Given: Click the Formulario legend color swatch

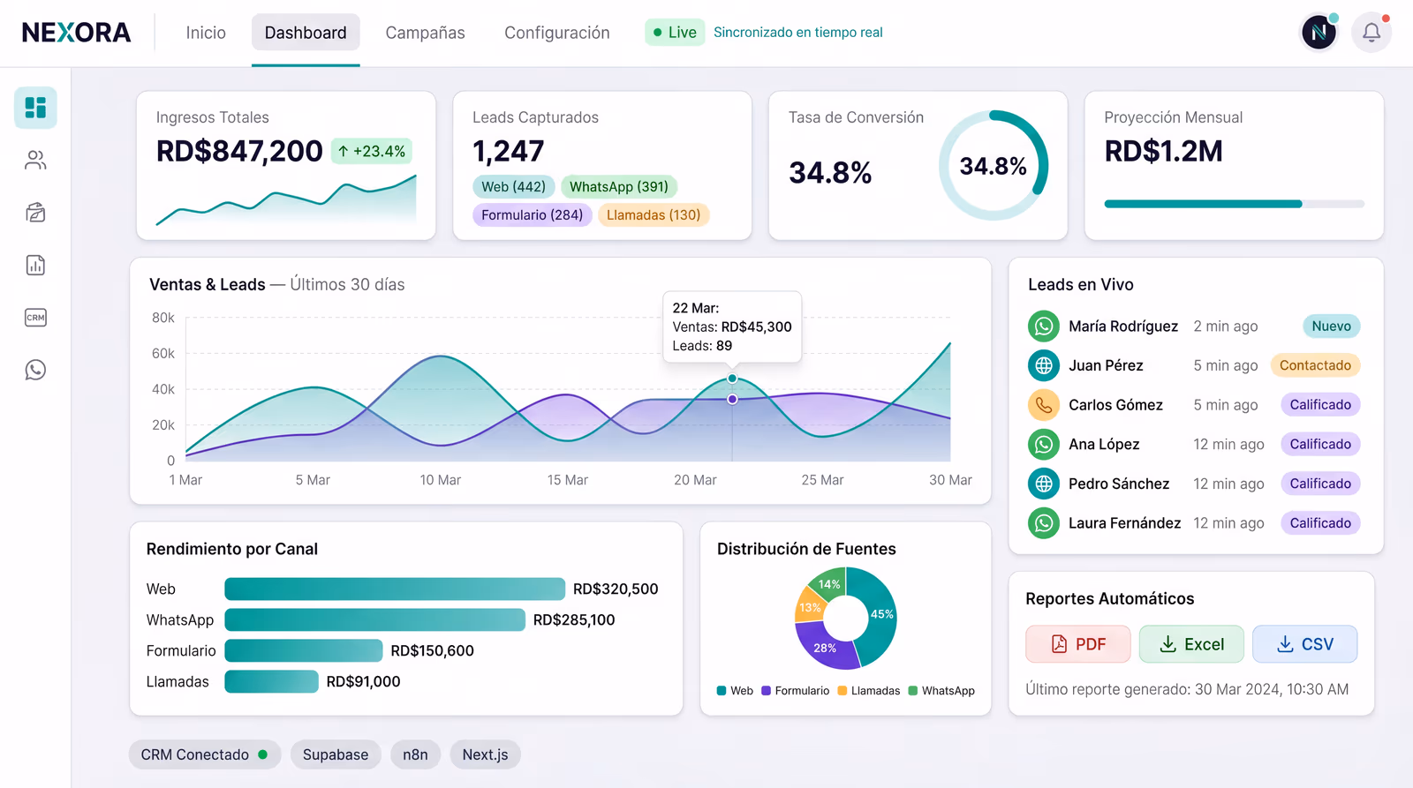Looking at the screenshot, I should point(767,691).
